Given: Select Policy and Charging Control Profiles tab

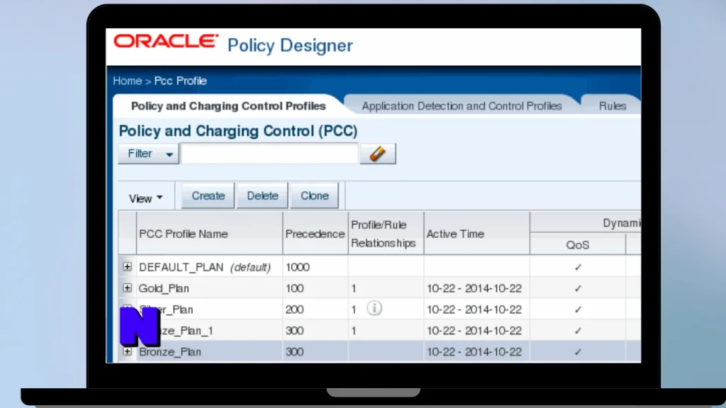Looking at the screenshot, I should tap(228, 106).
